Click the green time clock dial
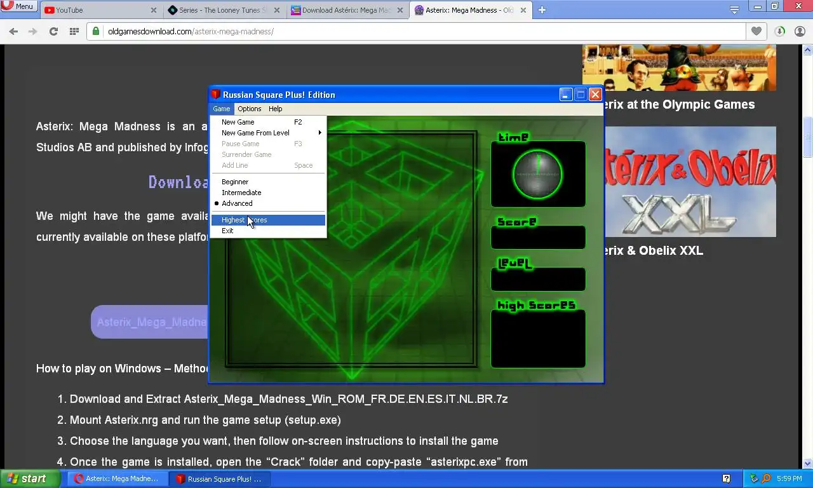This screenshot has width=813, height=488. (537, 174)
